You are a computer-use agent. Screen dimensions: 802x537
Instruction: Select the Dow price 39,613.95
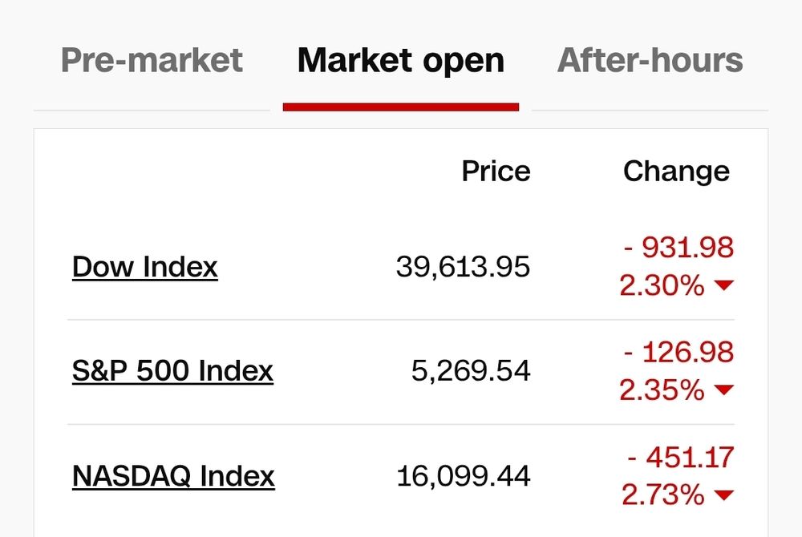[463, 267]
